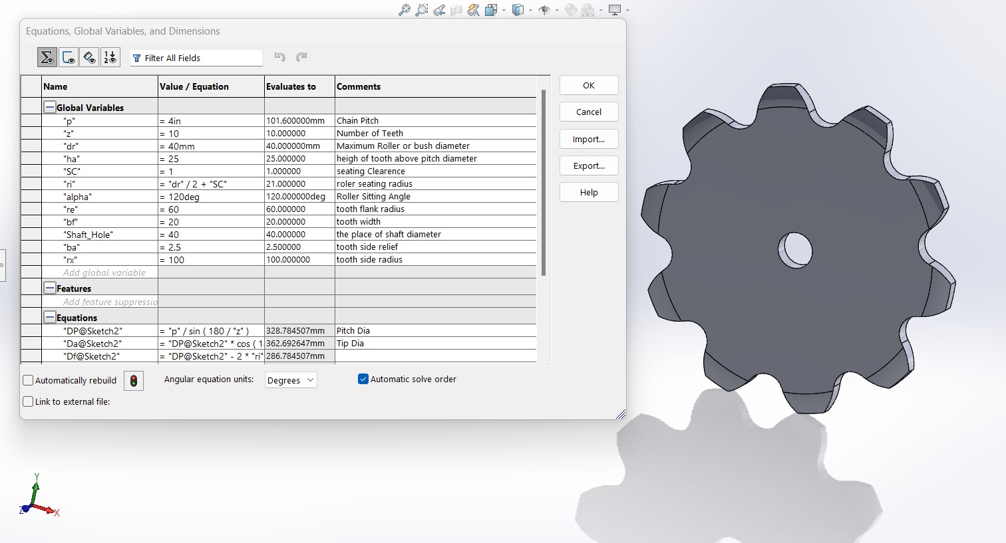Switch to Sketch Equation View

tap(68, 58)
